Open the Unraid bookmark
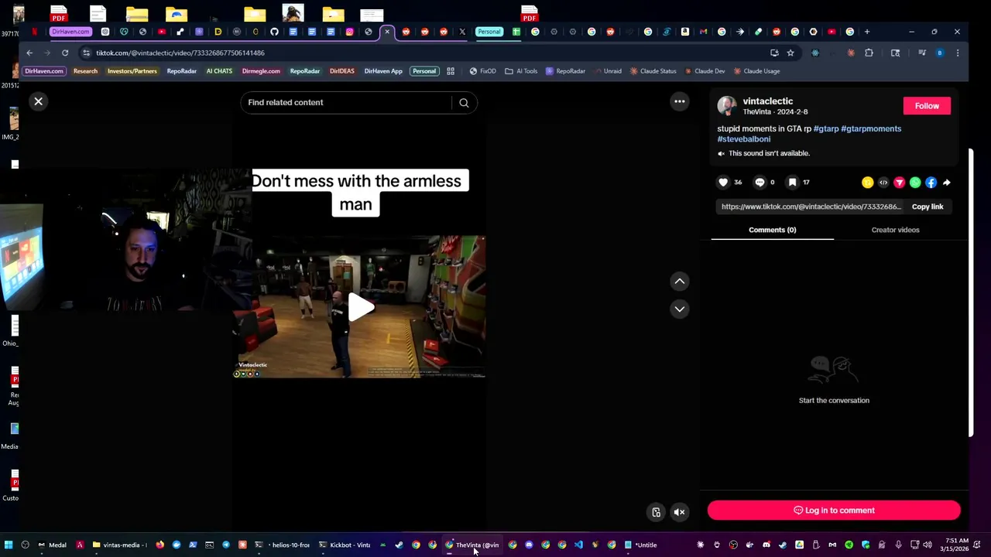This screenshot has height=557, width=991. (x=608, y=71)
